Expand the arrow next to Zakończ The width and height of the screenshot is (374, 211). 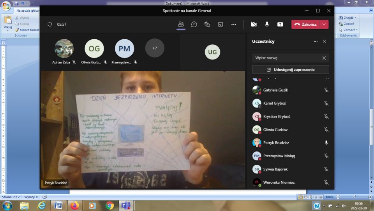pyautogui.click(x=324, y=24)
